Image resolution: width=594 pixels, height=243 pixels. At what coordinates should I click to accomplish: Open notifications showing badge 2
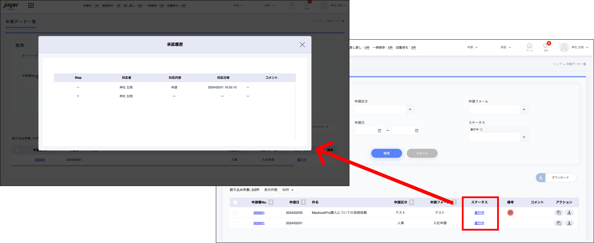tap(546, 47)
